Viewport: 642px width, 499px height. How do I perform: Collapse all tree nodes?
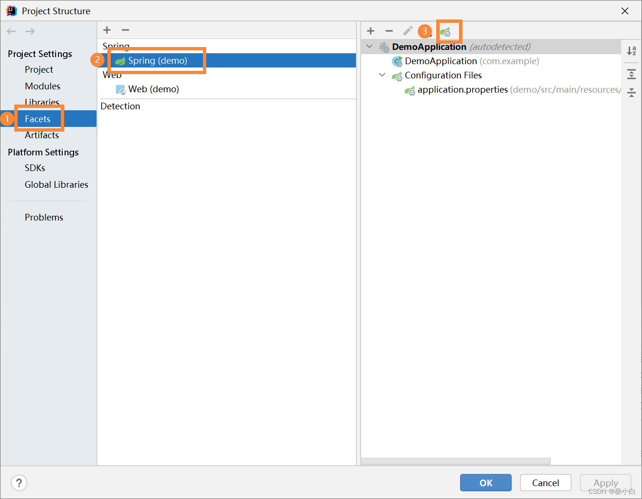click(632, 92)
